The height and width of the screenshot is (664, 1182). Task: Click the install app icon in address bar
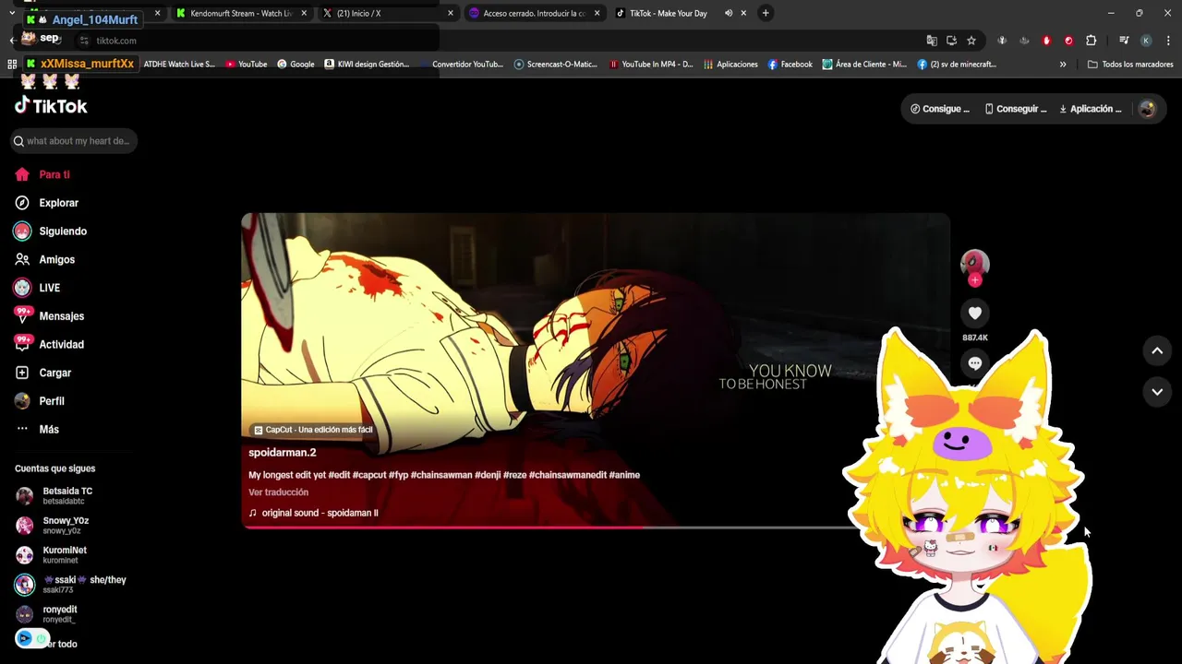[951, 41]
